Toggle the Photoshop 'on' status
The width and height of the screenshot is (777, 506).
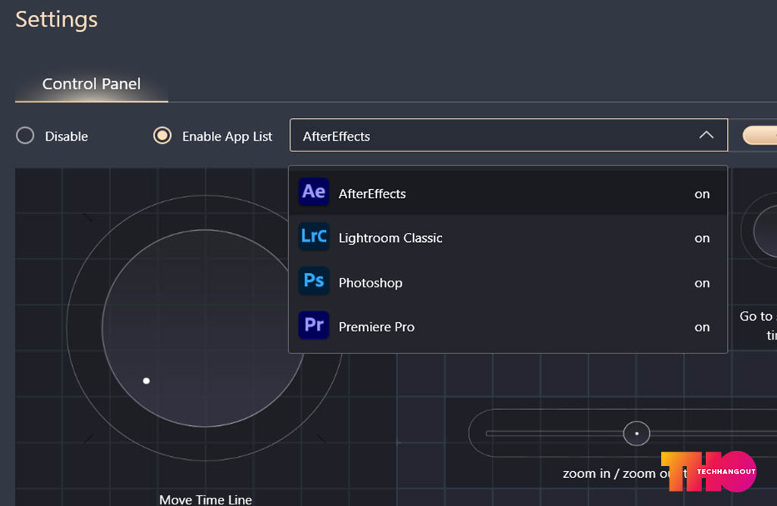pyautogui.click(x=701, y=284)
